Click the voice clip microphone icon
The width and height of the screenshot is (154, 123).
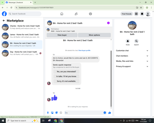48,113
